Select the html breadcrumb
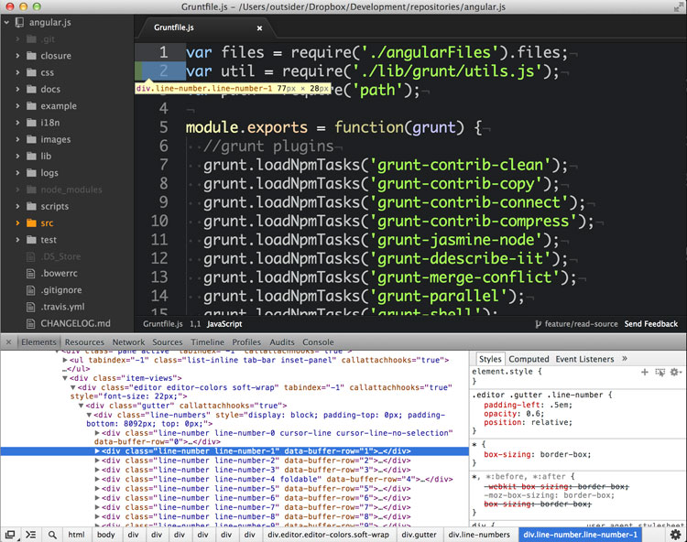Image resolution: width=687 pixels, height=542 pixels. (x=76, y=535)
